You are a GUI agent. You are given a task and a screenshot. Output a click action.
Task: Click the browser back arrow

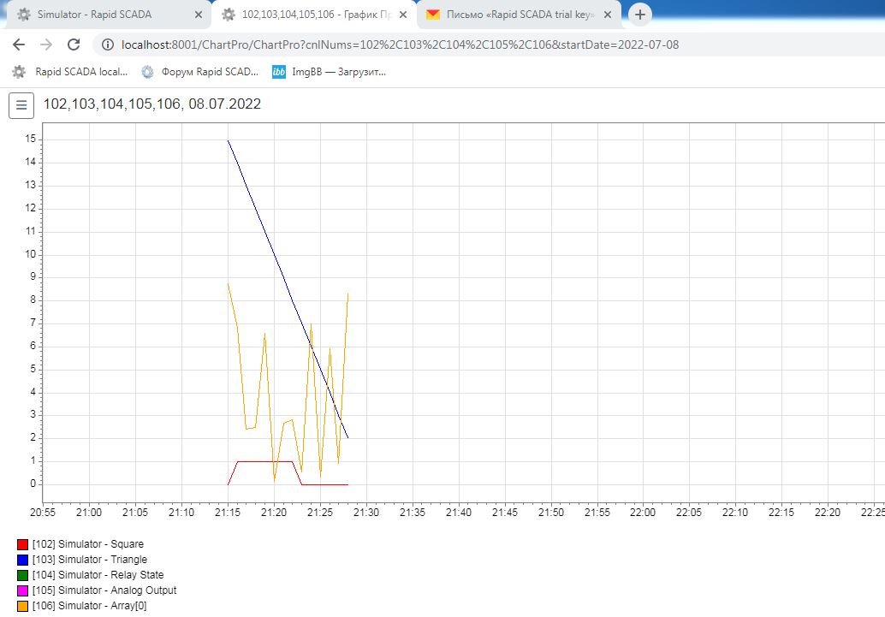19,44
